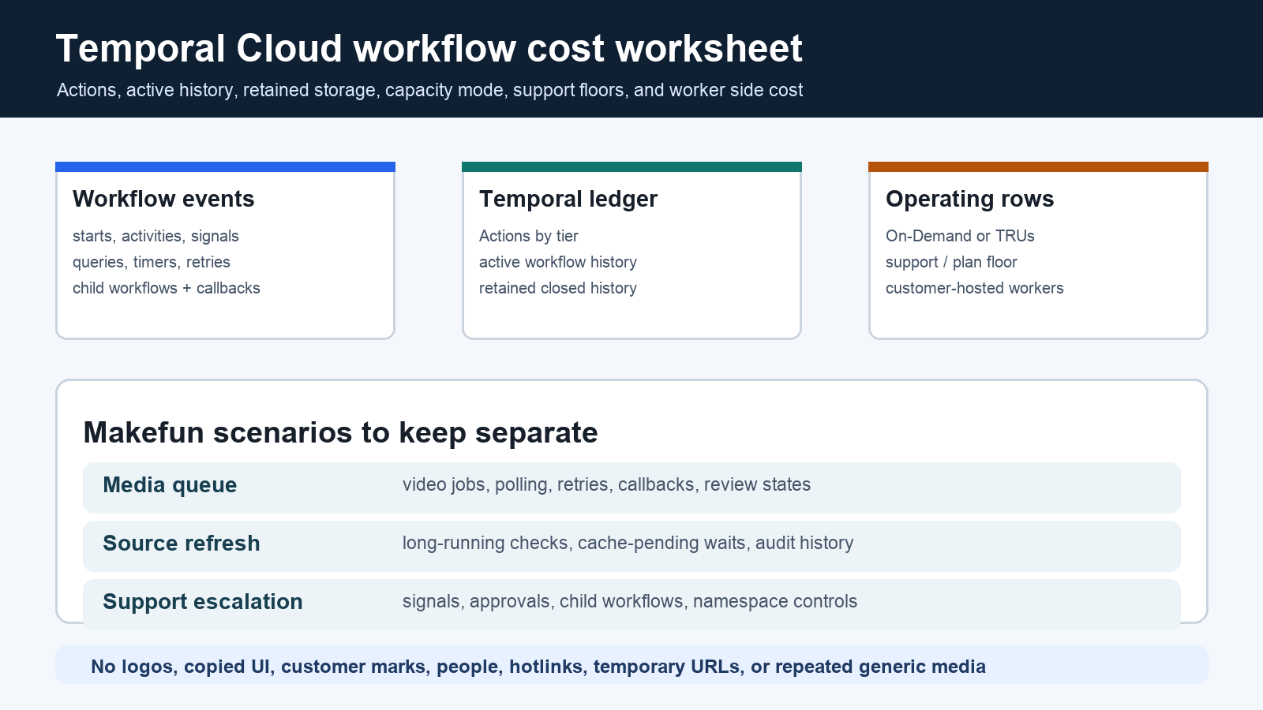
Task: Click the line 'queries, timers, retries'
Action: coord(152,262)
